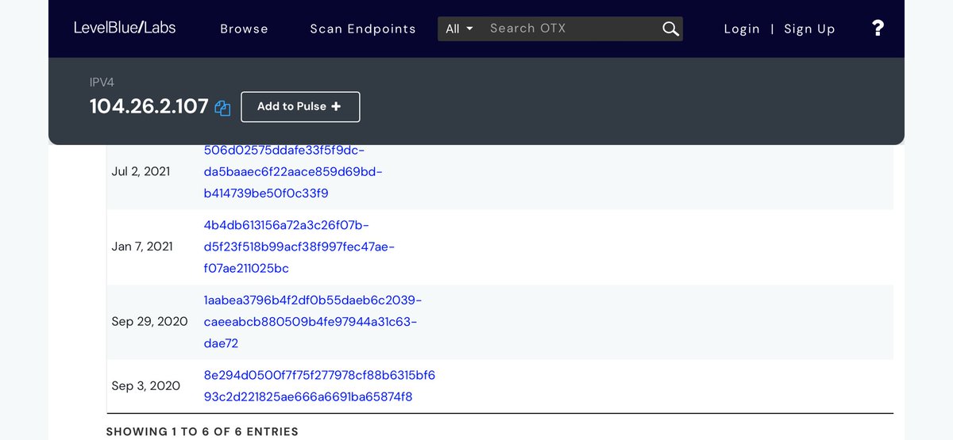Click the Login link
The width and height of the screenshot is (953, 440).
742,29
